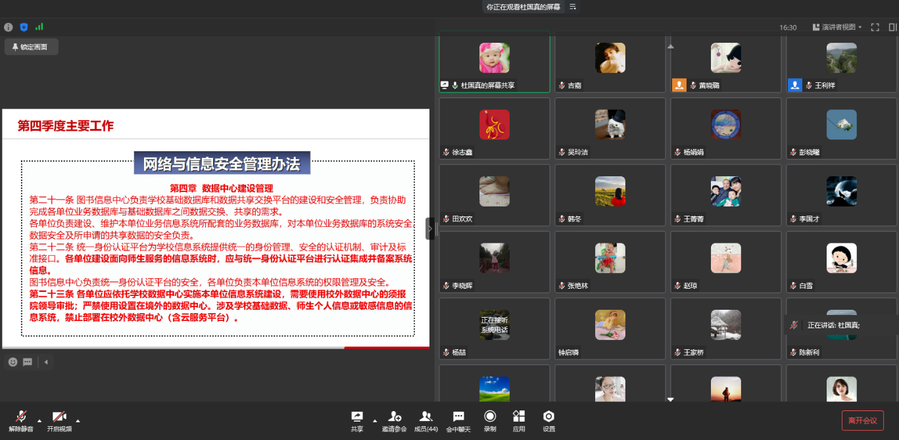Open 设置 settings in the toolbar
This screenshot has height=440, width=899.
click(548, 420)
